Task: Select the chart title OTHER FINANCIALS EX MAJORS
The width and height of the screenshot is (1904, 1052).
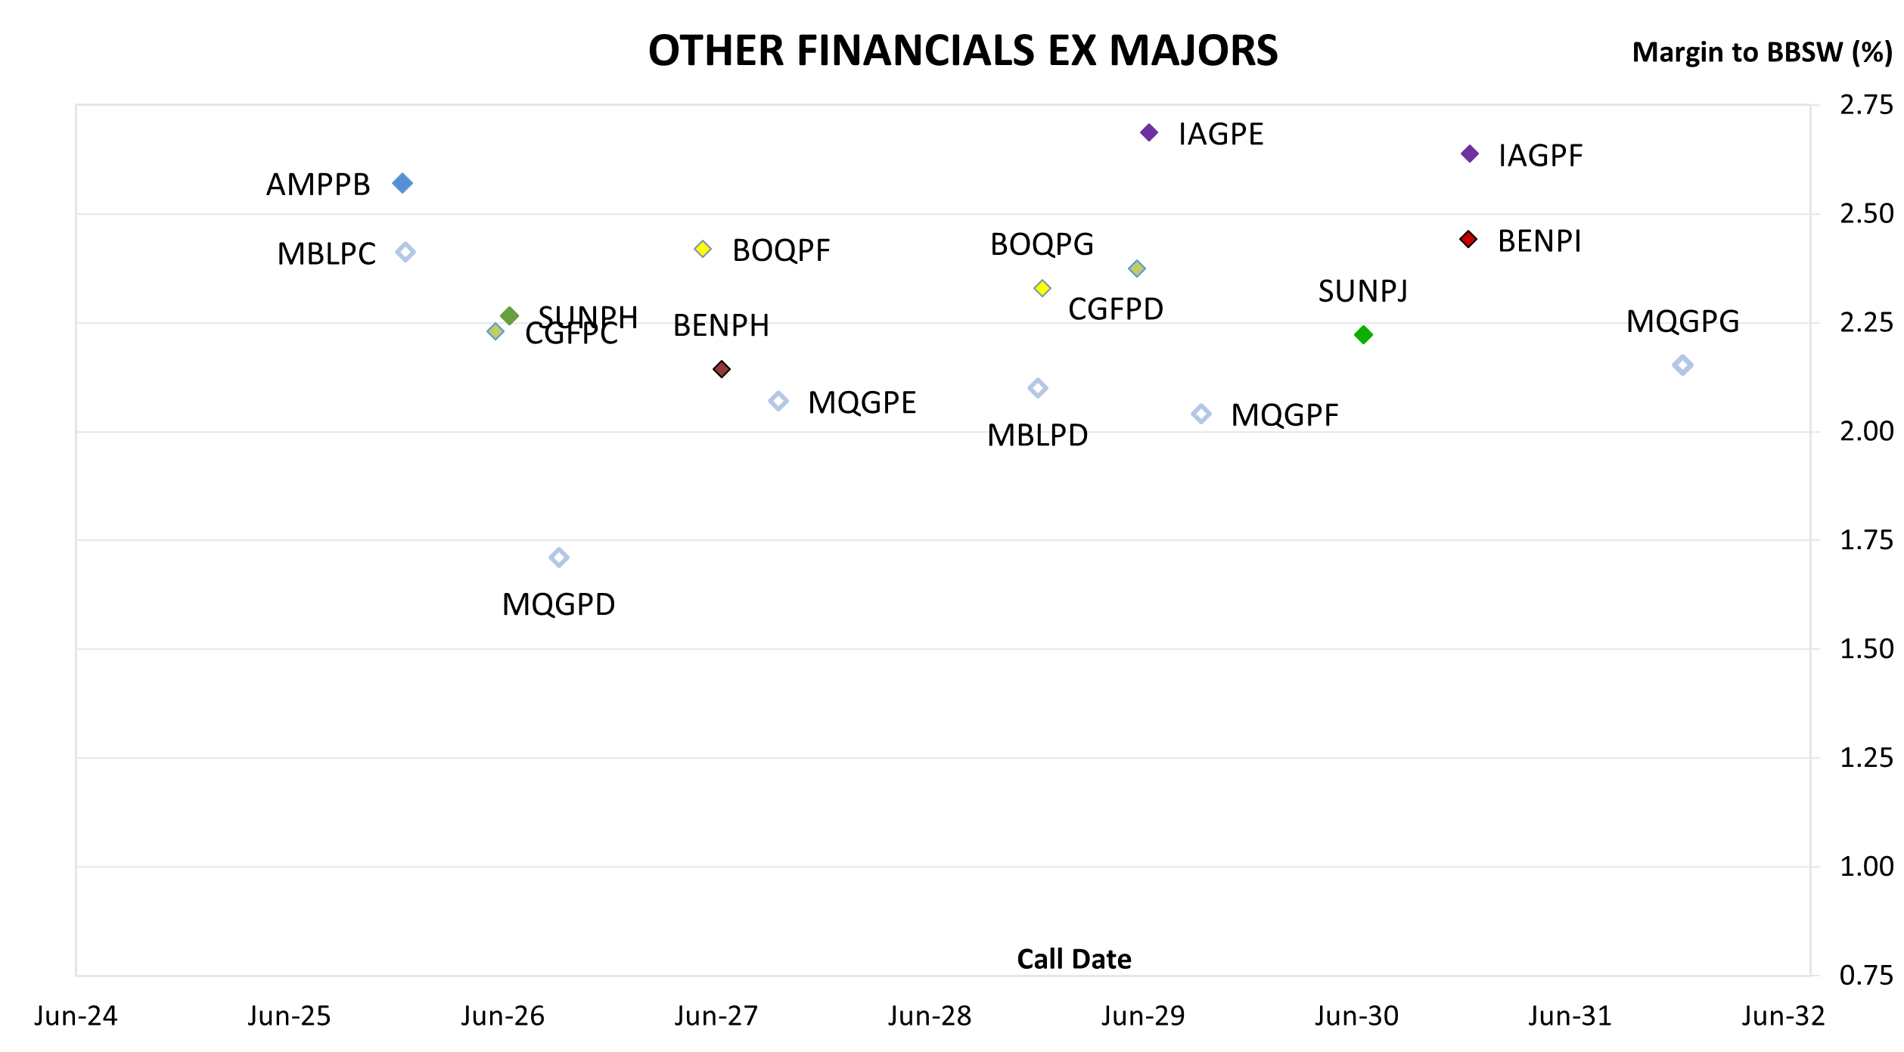Action: pyautogui.click(x=963, y=51)
